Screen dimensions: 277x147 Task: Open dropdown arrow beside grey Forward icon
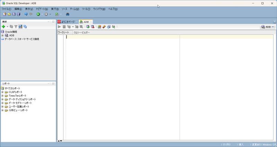coord(50,14)
